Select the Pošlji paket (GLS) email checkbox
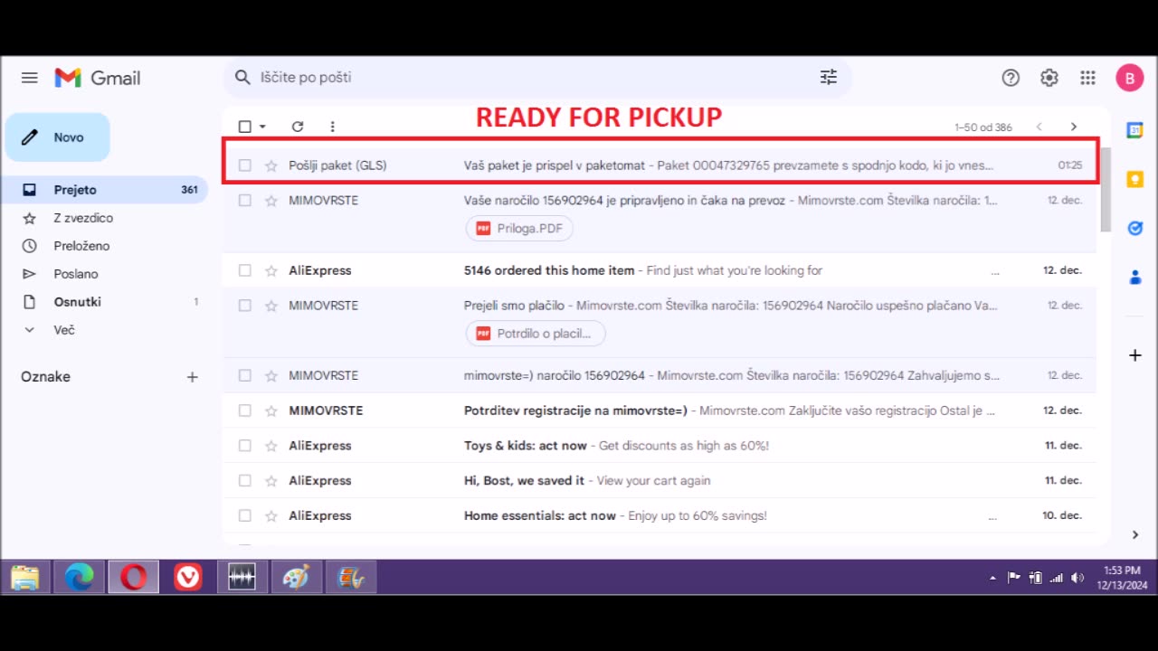Screen dimensions: 1158x651 pos(245,165)
